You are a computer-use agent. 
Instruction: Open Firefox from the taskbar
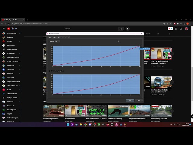[108, 124]
